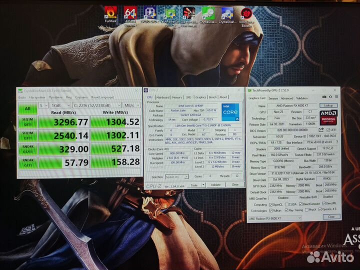Screen dimensions: 360x270
Task: Click the green All button in CrystalDiskMark
Action: [28, 108]
